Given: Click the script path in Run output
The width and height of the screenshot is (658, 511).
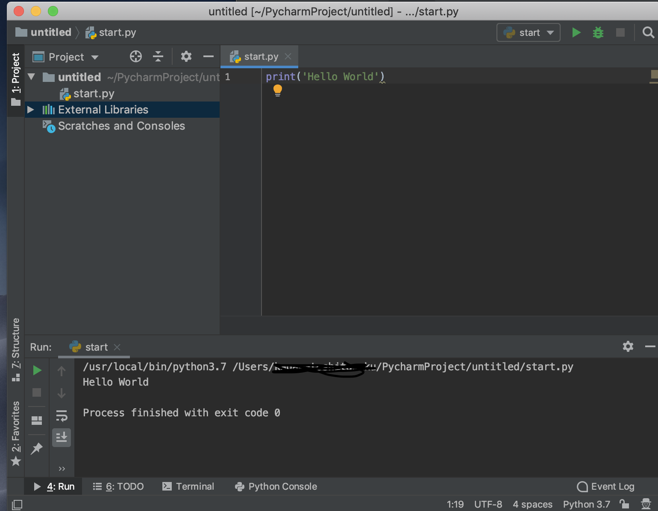Looking at the screenshot, I should (x=404, y=367).
